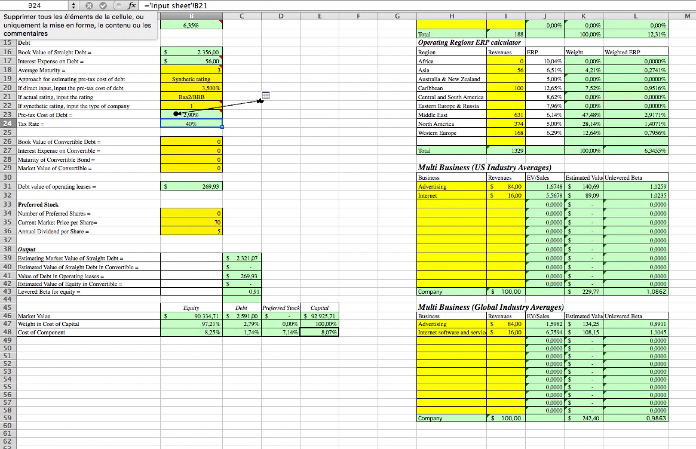Image resolution: width=696 pixels, height=449 pixels.
Task: Select total weighted ERP cell 6,3455%
Action: [635, 150]
